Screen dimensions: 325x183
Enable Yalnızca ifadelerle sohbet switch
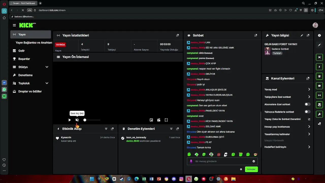(x=307, y=112)
